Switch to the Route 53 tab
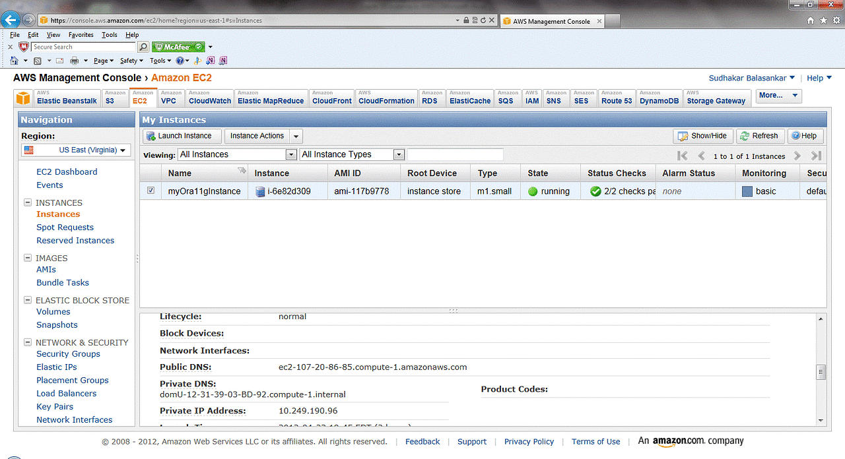845x459 pixels. pos(617,98)
